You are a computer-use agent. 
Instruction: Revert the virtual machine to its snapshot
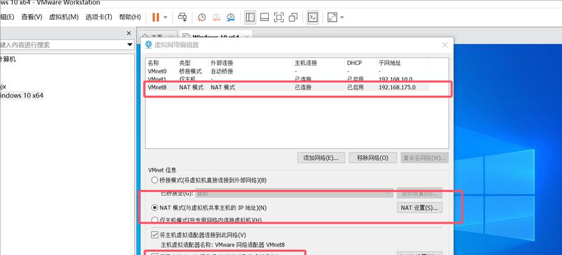click(216, 17)
